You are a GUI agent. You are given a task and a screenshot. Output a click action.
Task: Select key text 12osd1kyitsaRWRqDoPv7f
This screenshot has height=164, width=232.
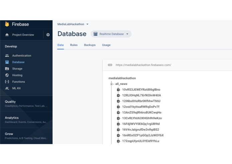[141, 107]
